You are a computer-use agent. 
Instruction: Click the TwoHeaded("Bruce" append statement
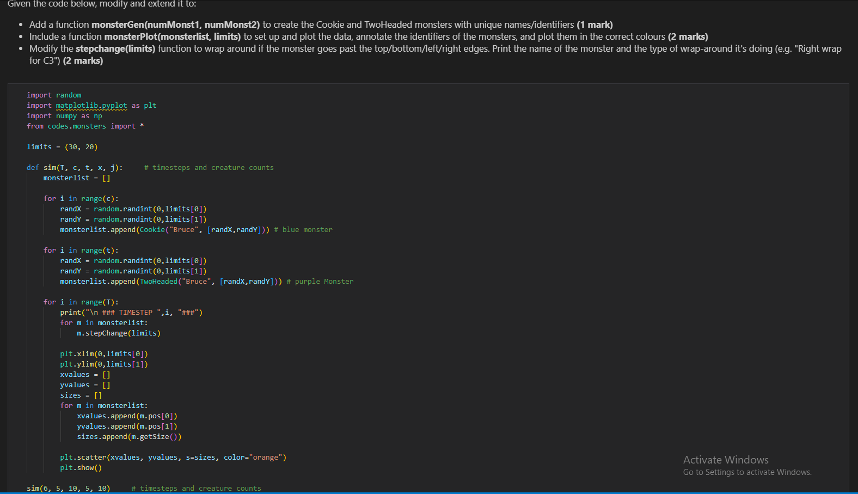tap(171, 282)
